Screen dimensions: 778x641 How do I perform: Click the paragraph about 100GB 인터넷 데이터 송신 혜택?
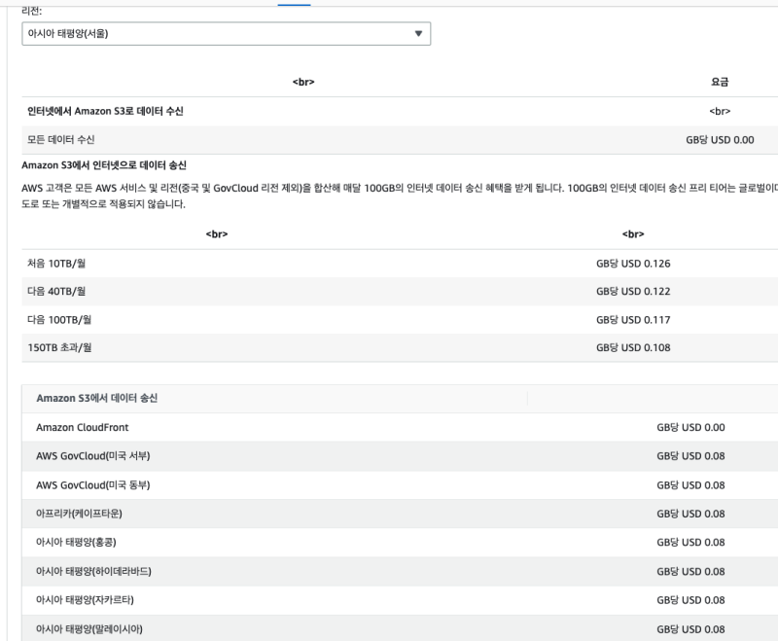(x=400, y=196)
